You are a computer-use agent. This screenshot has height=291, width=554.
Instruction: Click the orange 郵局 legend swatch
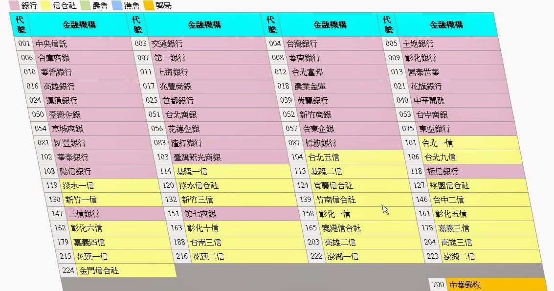click(x=149, y=5)
